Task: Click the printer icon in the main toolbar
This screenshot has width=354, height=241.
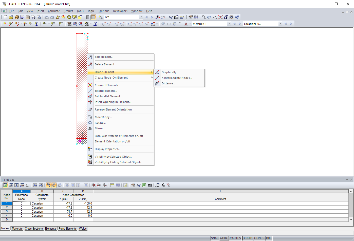Action: click(x=33, y=17)
